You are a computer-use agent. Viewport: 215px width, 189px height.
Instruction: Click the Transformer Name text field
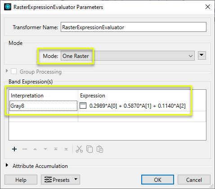[134, 27]
